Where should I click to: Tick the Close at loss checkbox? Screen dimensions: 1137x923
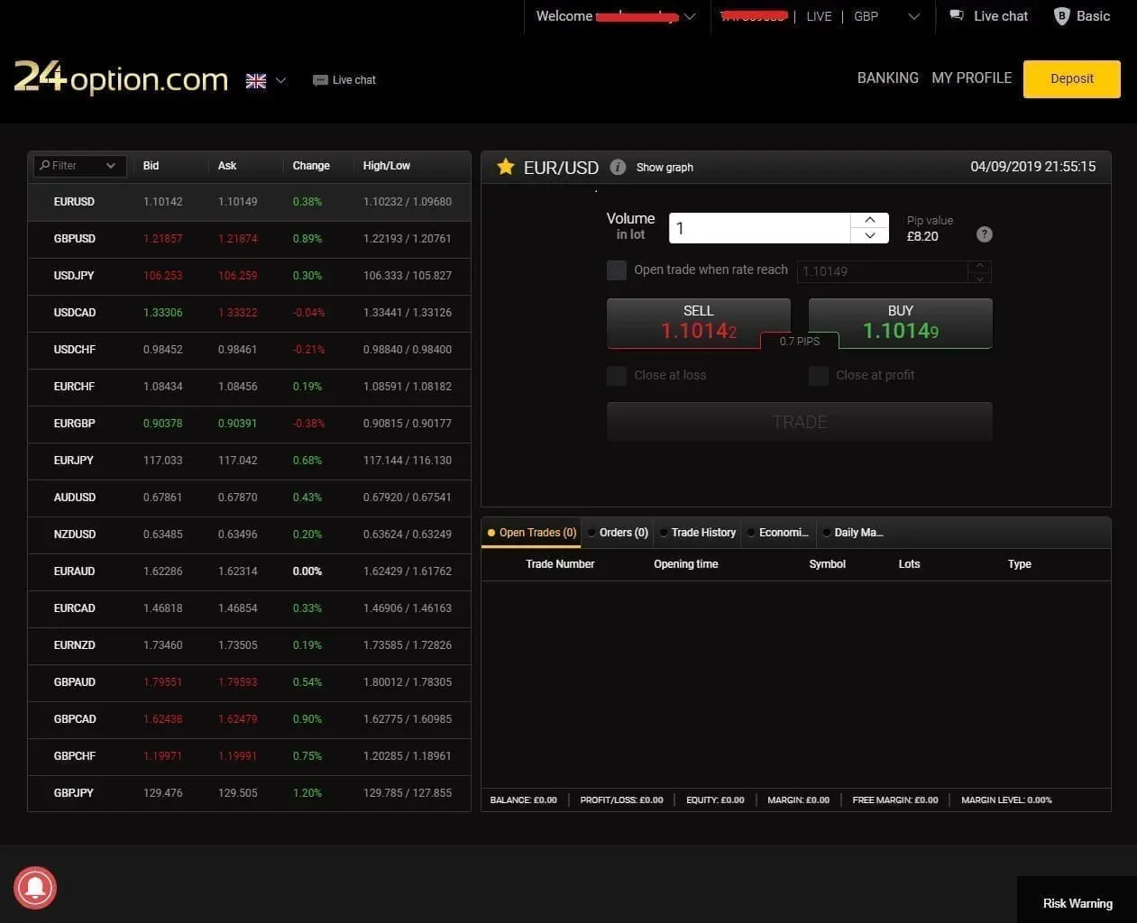click(617, 376)
